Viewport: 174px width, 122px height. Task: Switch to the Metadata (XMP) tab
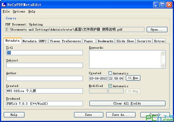click(x=35, y=41)
